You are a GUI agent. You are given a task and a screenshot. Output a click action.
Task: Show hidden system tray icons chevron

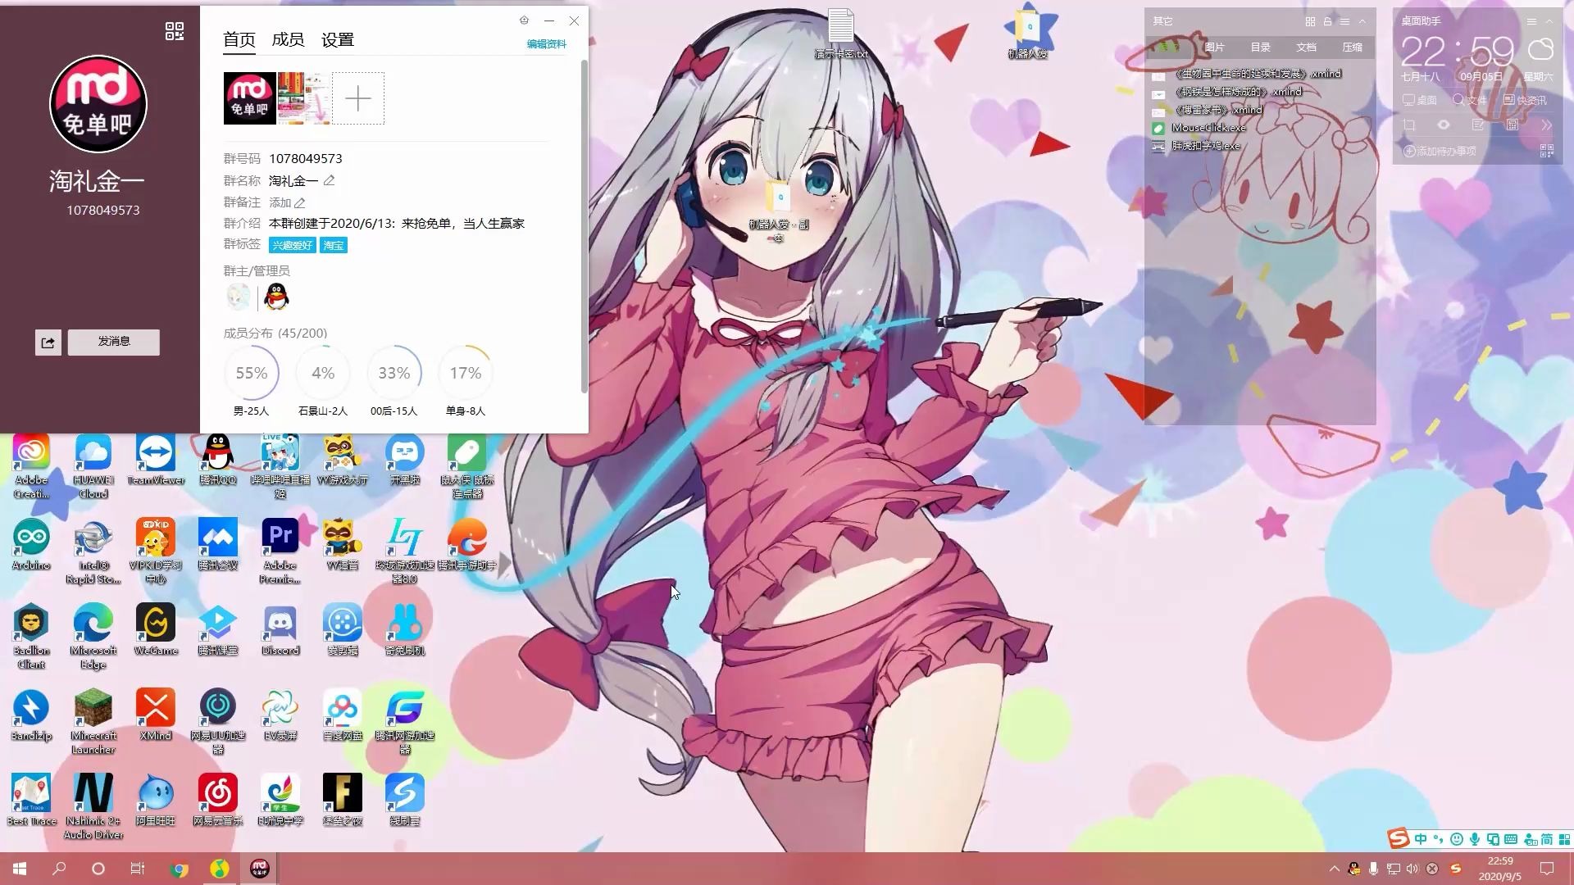click(x=1334, y=869)
